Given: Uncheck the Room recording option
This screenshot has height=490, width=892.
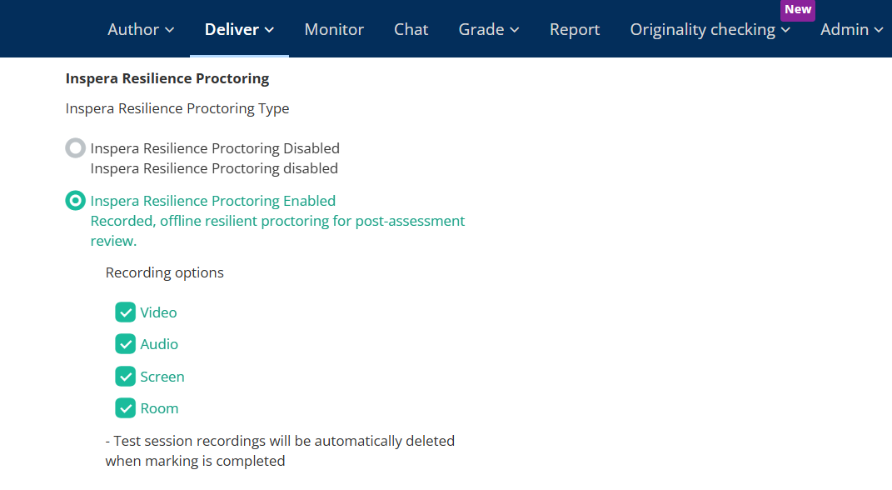Looking at the screenshot, I should 125,408.
